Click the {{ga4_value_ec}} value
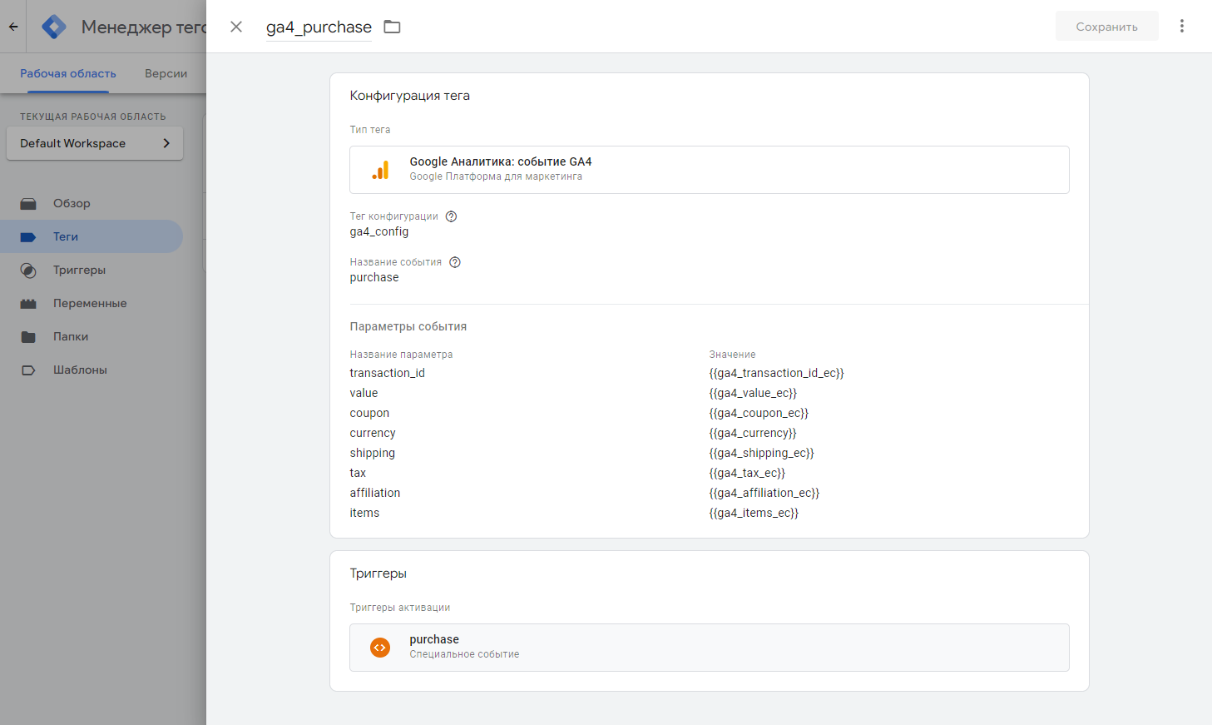Image resolution: width=1212 pixels, height=725 pixels. pos(754,393)
